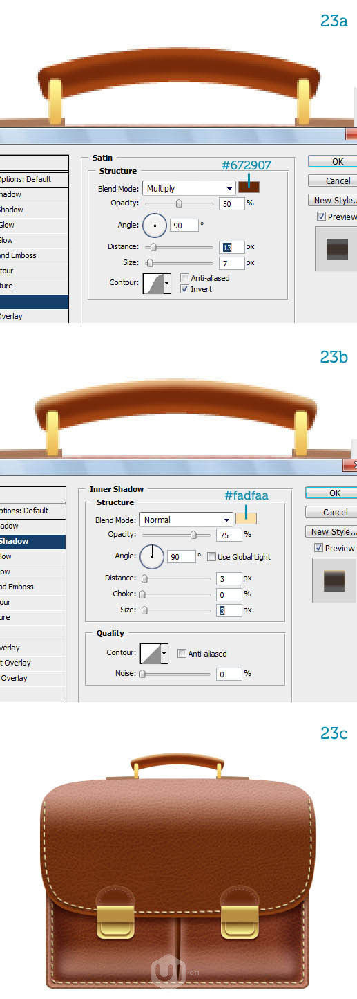This screenshot has height=999, width=357.
Task: Click the Inner Shadow style preview thumbnail
Action: (x=334, y=580)
